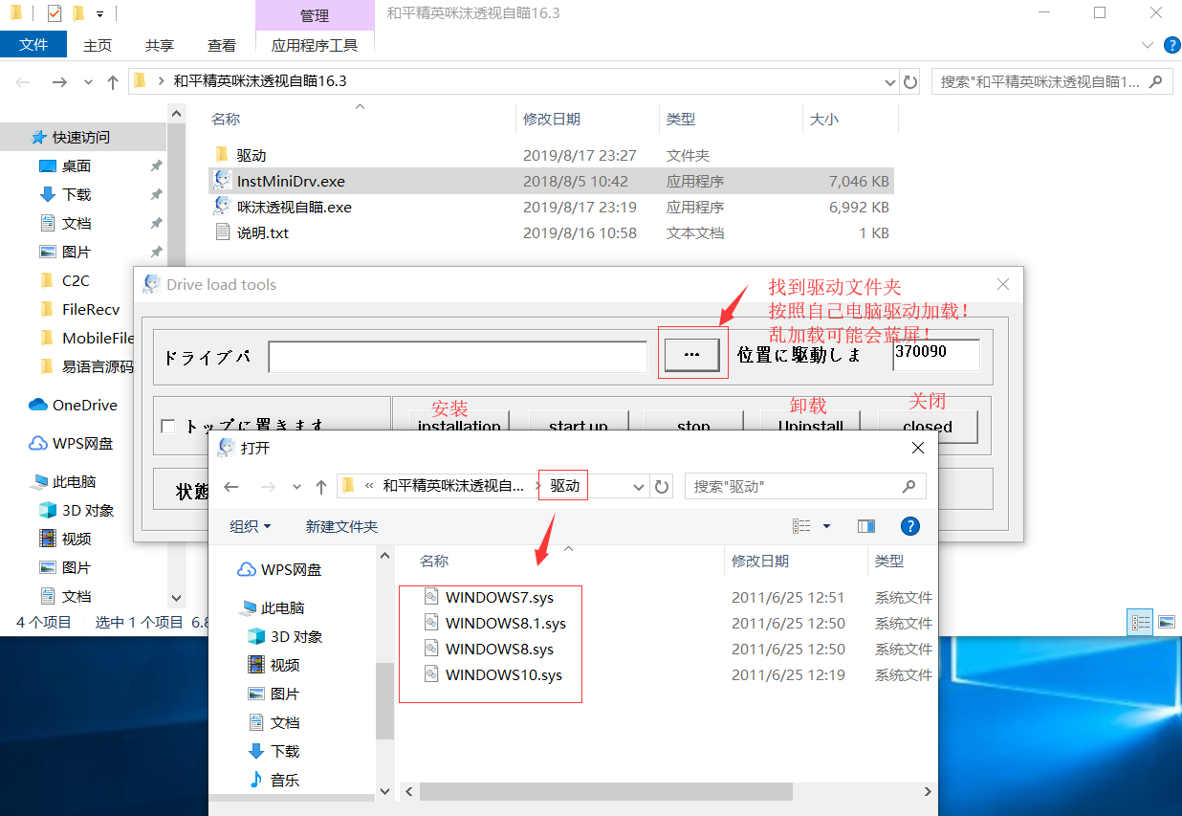Select 咪沫透视自瞄.exe file icon
Screen dimensions: 1182x816
pyautogui.click(x=222, y=207)
